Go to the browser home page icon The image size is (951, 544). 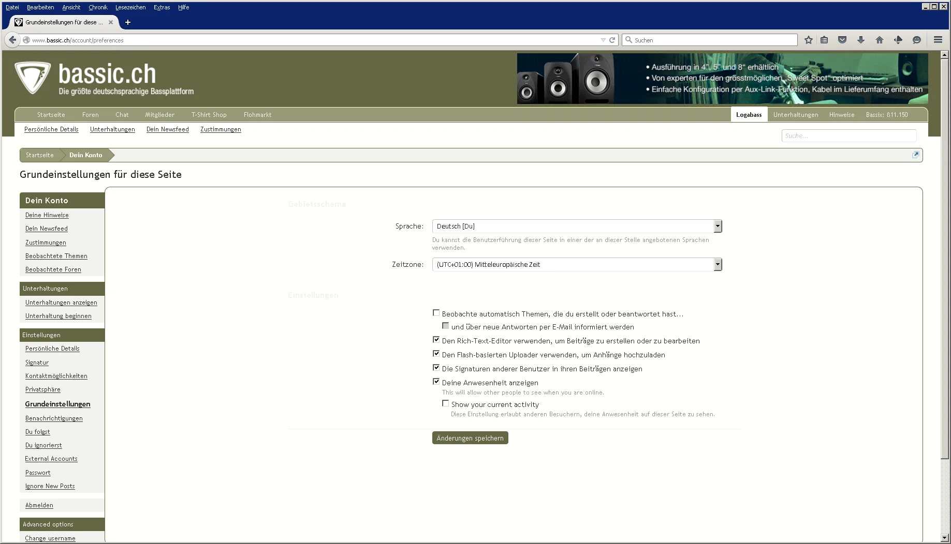coord(879,40)
